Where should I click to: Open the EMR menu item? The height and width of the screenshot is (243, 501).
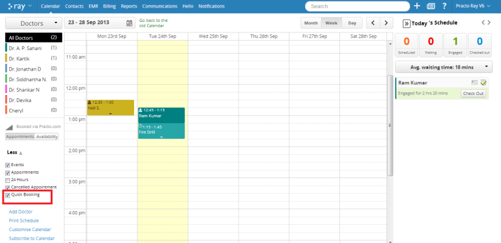point(93,6)
